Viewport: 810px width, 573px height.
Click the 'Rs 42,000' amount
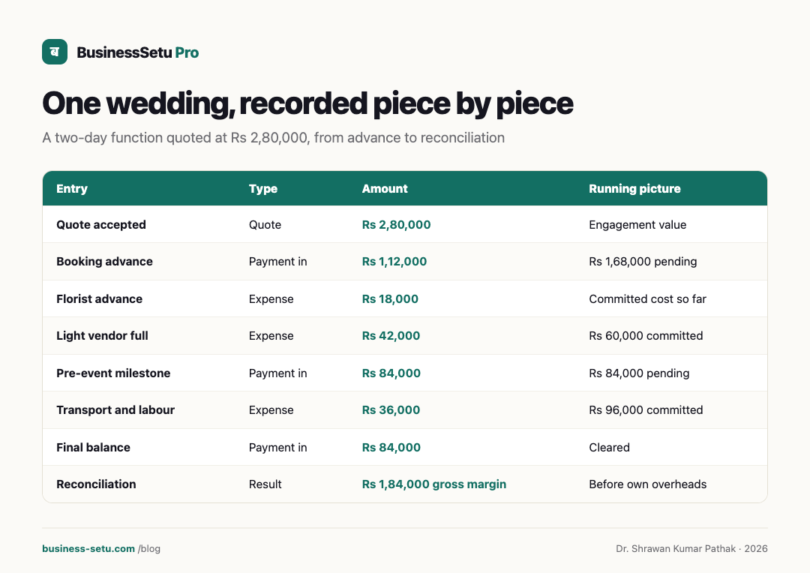[391, 336]
